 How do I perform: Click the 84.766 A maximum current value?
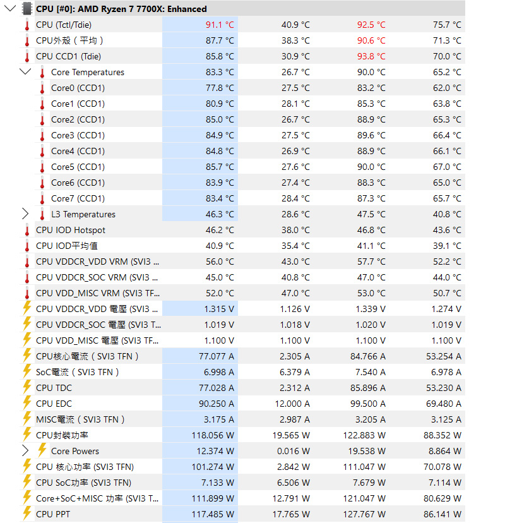pos(367,356)
